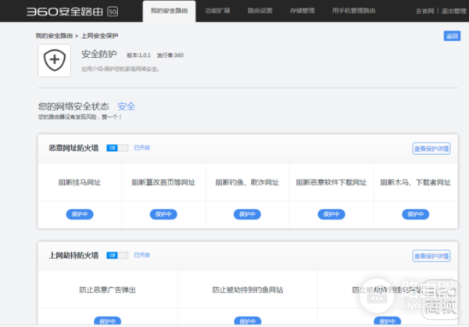
Task: Click the 上网劫持防火墙 heading
Action: coord(73,255)
